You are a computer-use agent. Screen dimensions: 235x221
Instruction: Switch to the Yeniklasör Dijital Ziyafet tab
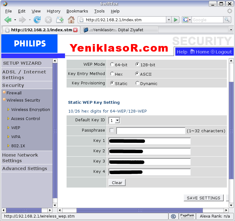click(x=119, y=30)
